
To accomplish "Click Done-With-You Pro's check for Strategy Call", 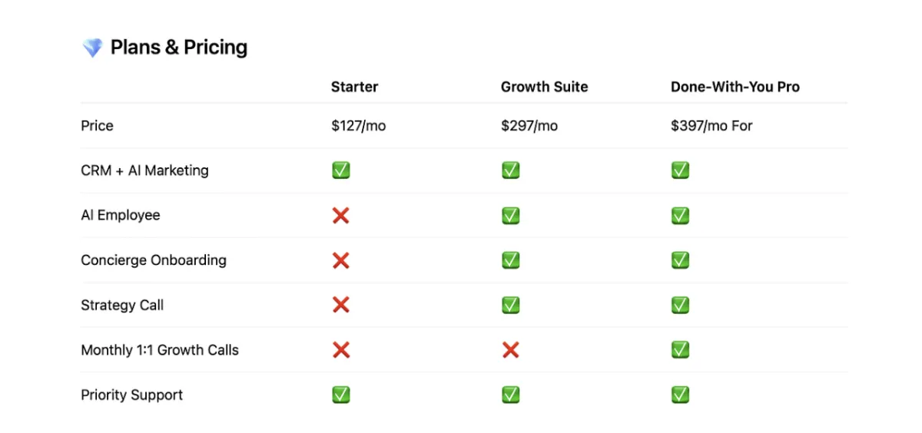I will click(x=680, y=306).
